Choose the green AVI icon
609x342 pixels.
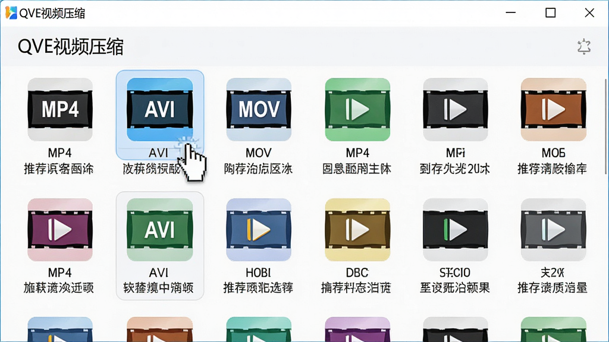pyautogui.click(x=159, y=230)
